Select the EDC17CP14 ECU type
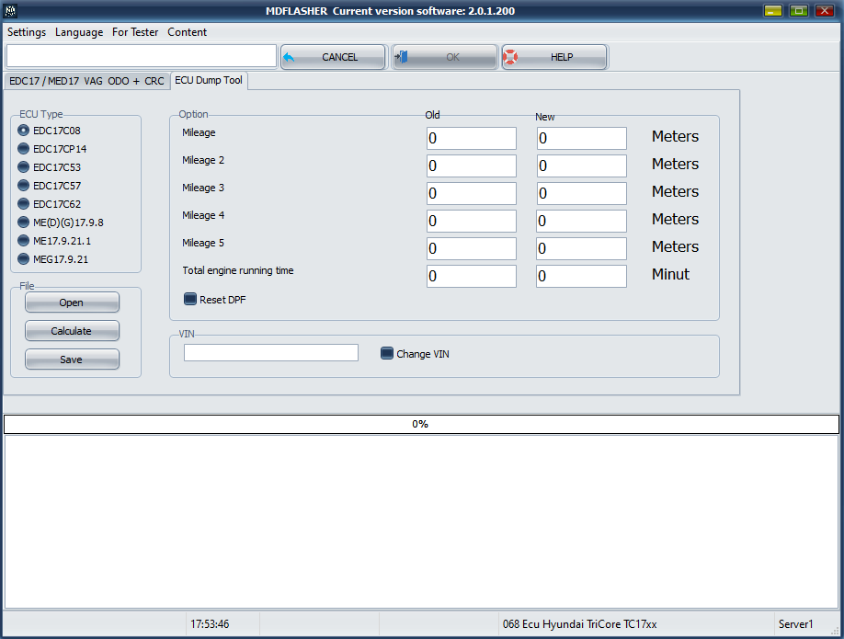The image size is (844, 639). click(x=24, y=149)
